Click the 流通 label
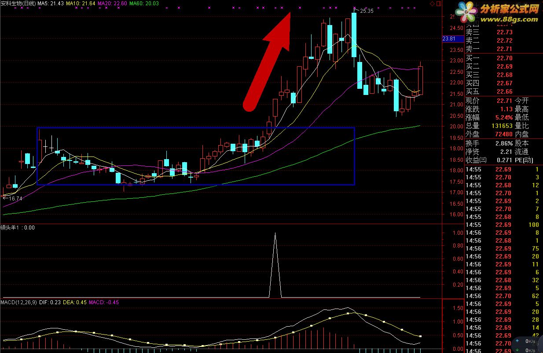 [x=522, y=152]
